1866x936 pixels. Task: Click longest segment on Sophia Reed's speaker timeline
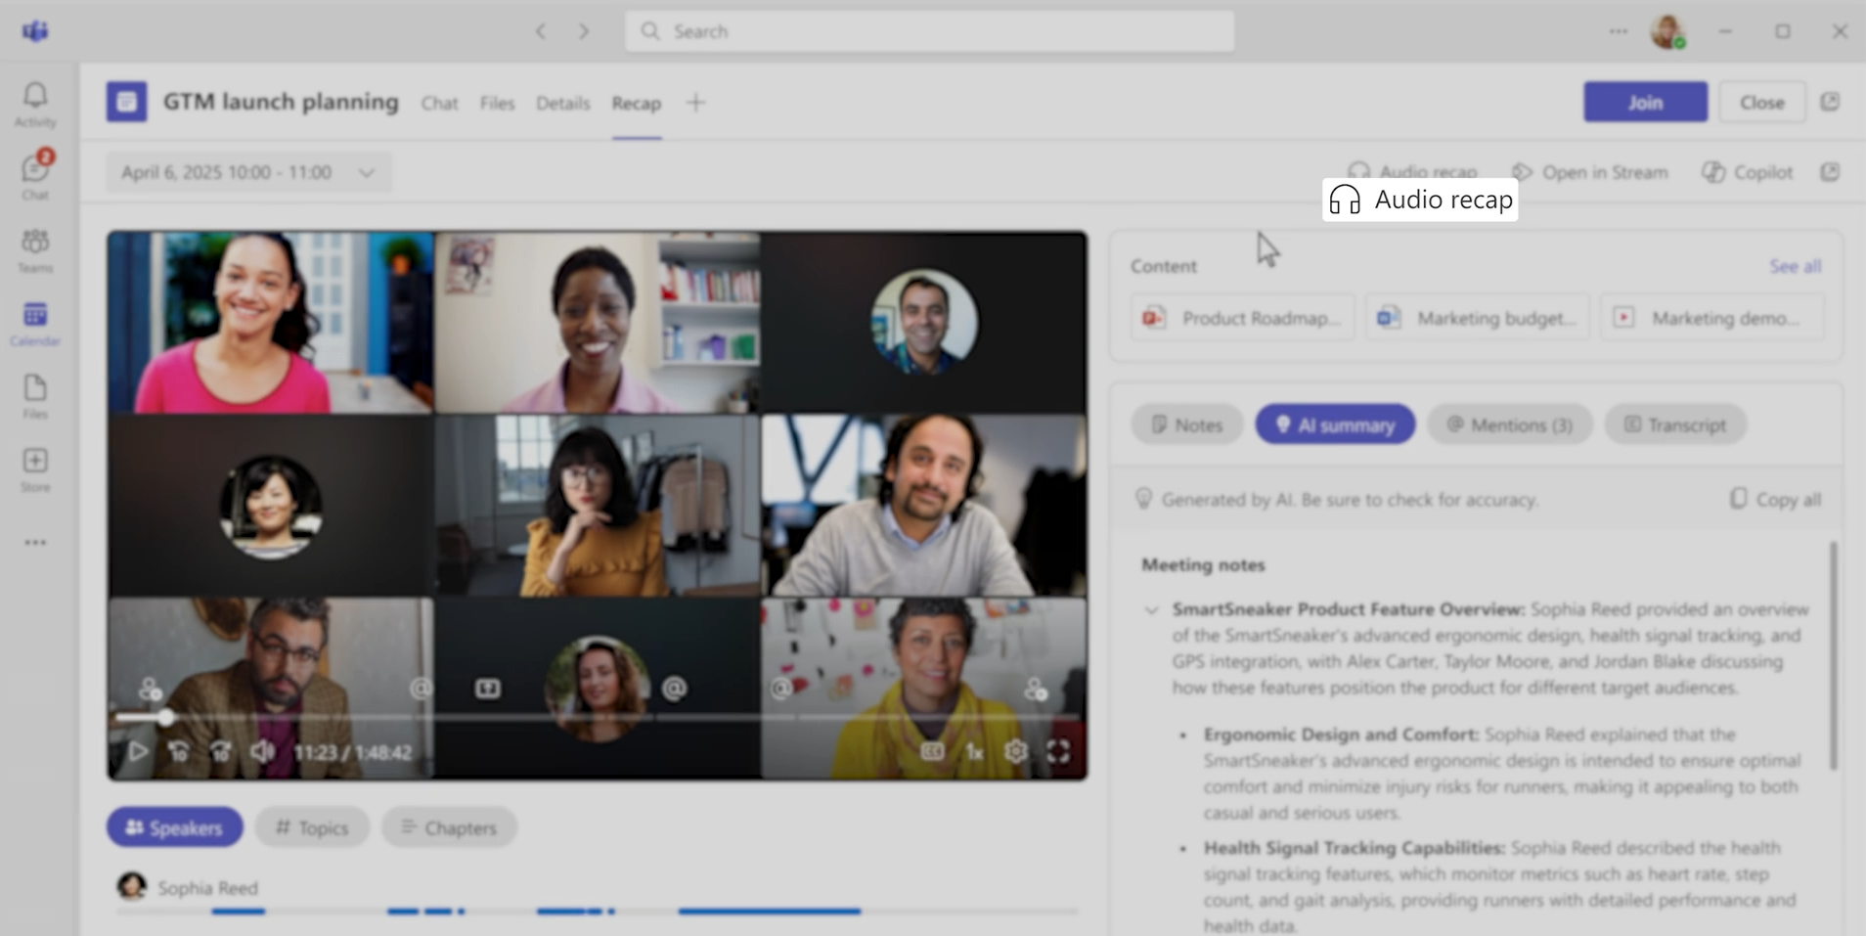[770, 911]
